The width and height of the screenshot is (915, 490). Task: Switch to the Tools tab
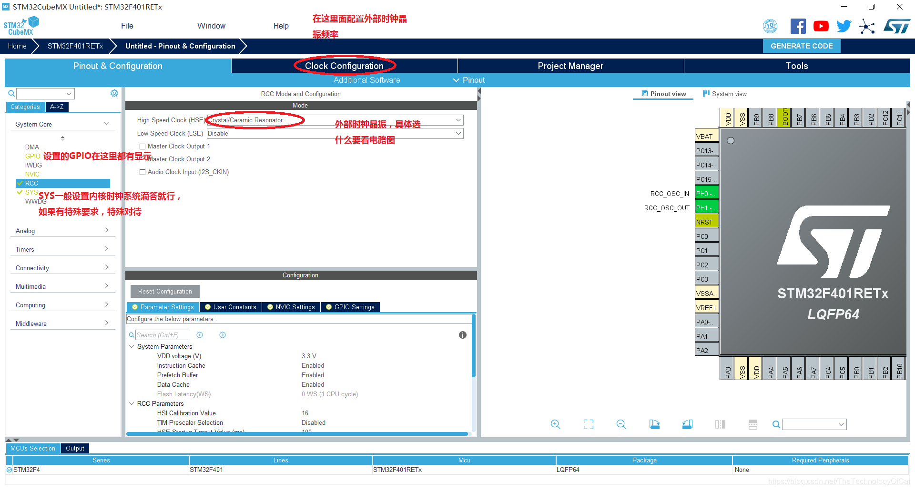[x=797, y=66]
